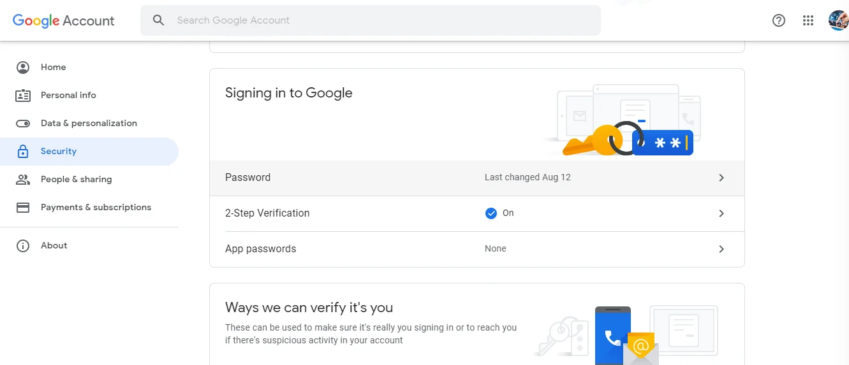Click the Data & personalization toggle icon

(x=23, y=124)
